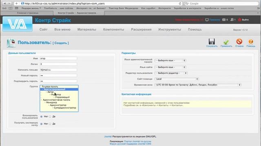Click the Логин input field

tap(58, 64)
